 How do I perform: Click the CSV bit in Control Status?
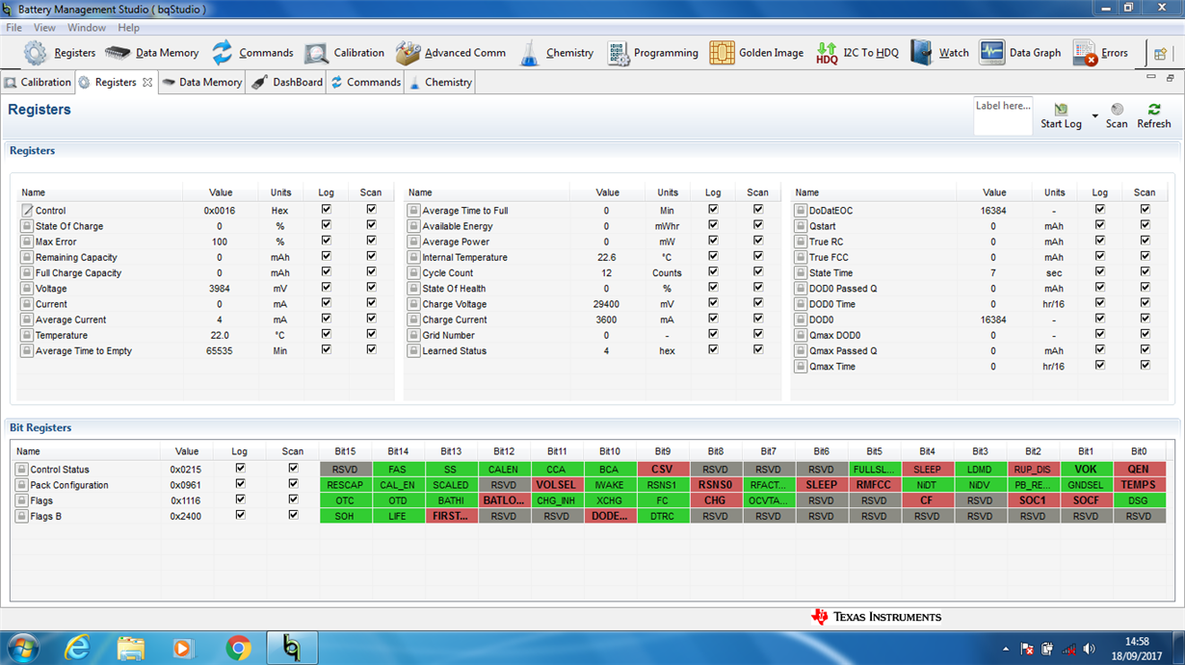coord(662,470)
